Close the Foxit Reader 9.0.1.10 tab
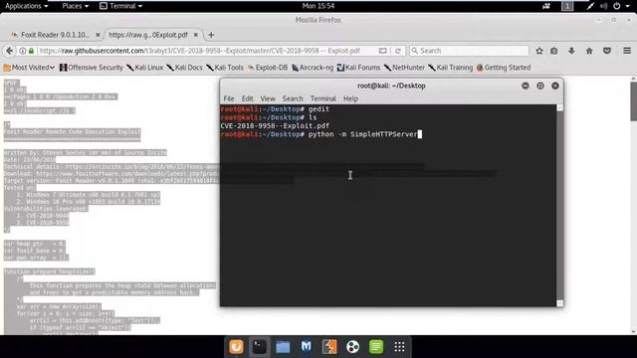 (98, 35)
